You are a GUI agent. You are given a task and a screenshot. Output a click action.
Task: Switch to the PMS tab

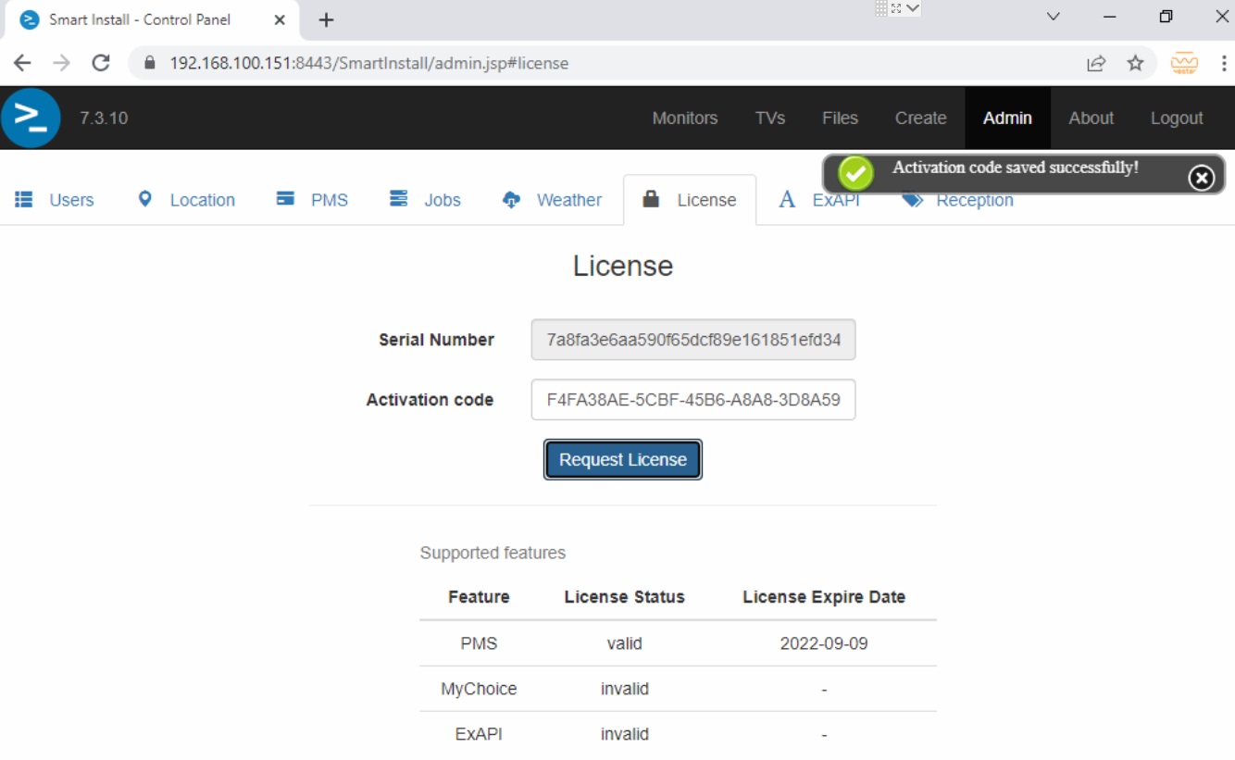313,200
